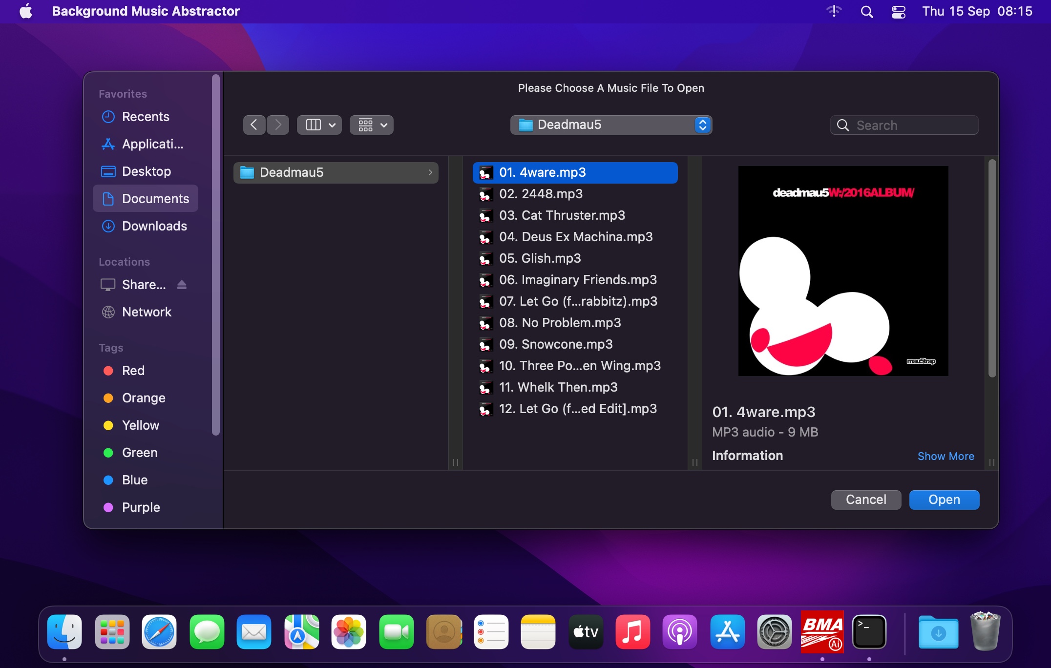Open the column view options dropdown
1051x668 pixels.
click(319, 125)
